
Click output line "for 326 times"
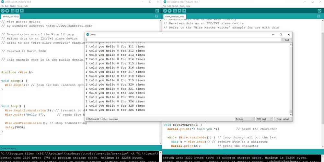(x=115, y=110)
